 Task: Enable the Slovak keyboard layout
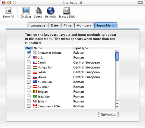point(29,77)
